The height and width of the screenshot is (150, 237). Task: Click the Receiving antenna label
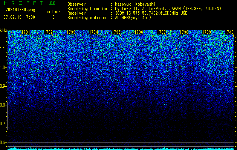pyautogui.click(x=87, y=18)
